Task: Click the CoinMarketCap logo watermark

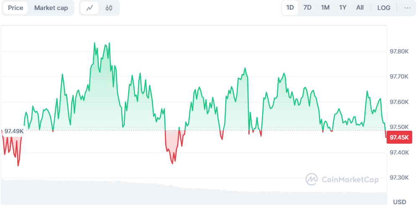Action: [x=342, y=180]
